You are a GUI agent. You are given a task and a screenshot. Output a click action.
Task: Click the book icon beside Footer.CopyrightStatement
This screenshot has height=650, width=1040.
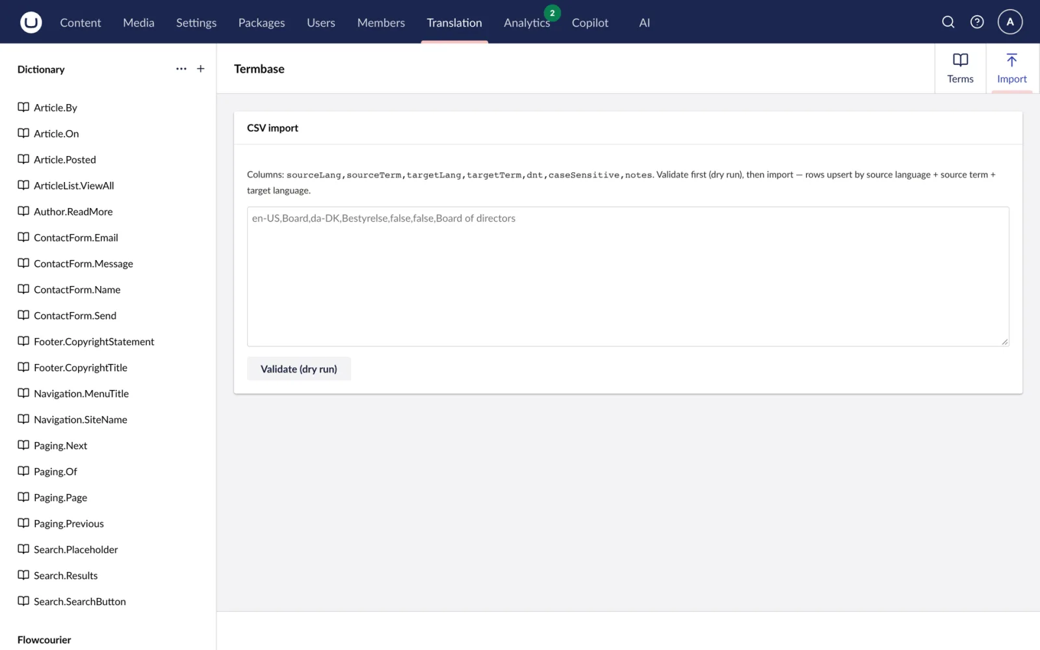click(23, 341)
